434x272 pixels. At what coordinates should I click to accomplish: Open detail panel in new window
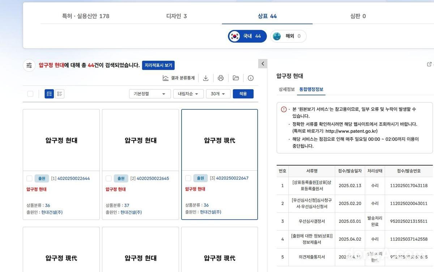pos(429,64)
